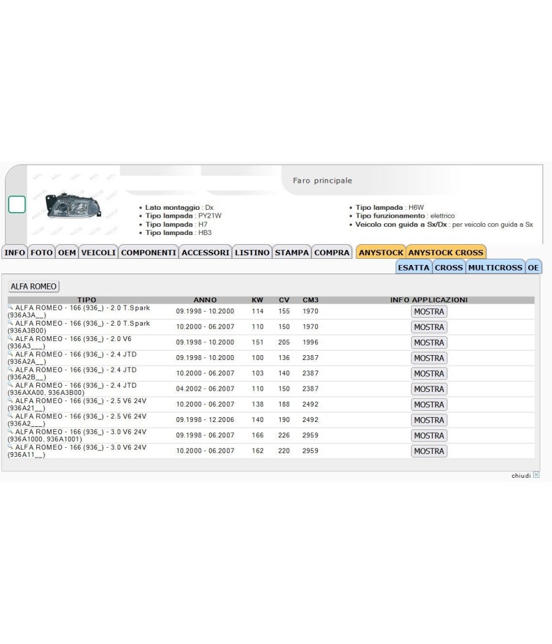The width and height of the screenshot is (552, 644).
Task: Click the CV value 226
Action: click(284, 435)
